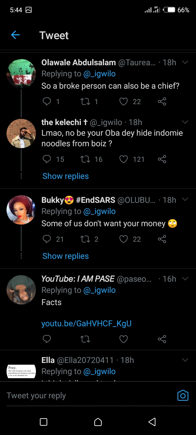Show replies under the kelechi's tweet
The image size is (196, 435).
tap(66, 176)
